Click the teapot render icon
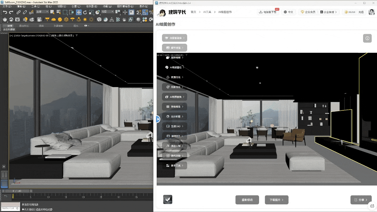 (x=5, y=20)
